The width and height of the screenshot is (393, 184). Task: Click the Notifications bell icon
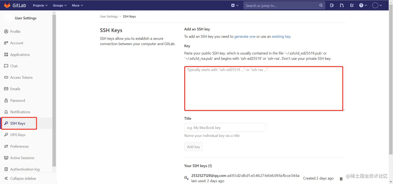pos(6,112)
